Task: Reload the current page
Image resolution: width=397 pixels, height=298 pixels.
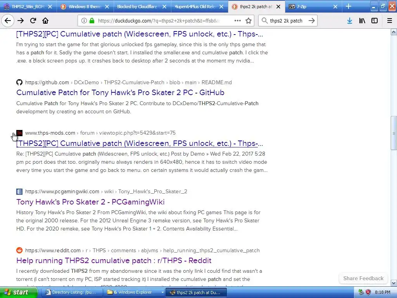Action: tap(33, 21)
